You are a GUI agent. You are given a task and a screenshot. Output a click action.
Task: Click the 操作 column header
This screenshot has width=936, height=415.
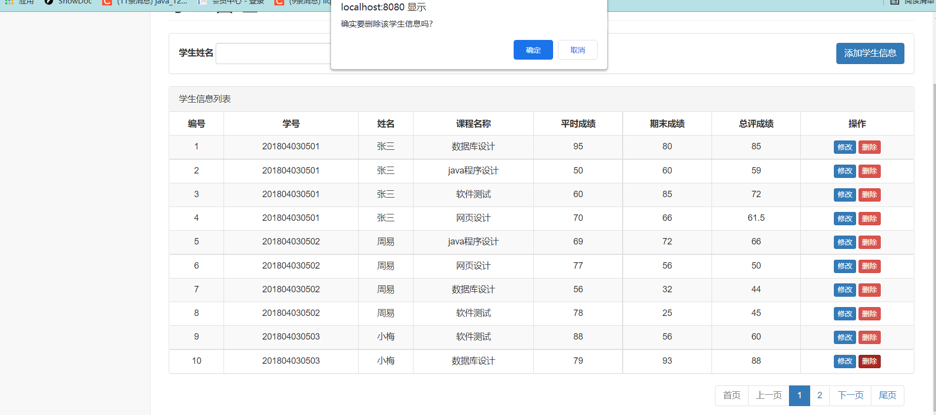pyautogui.click(x=857, y=124)
